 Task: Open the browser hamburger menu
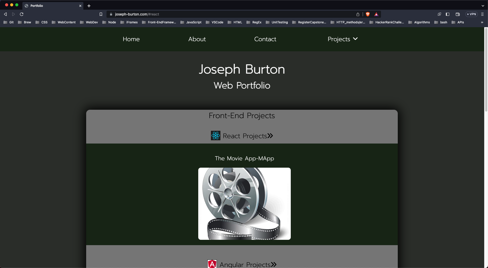482,14
